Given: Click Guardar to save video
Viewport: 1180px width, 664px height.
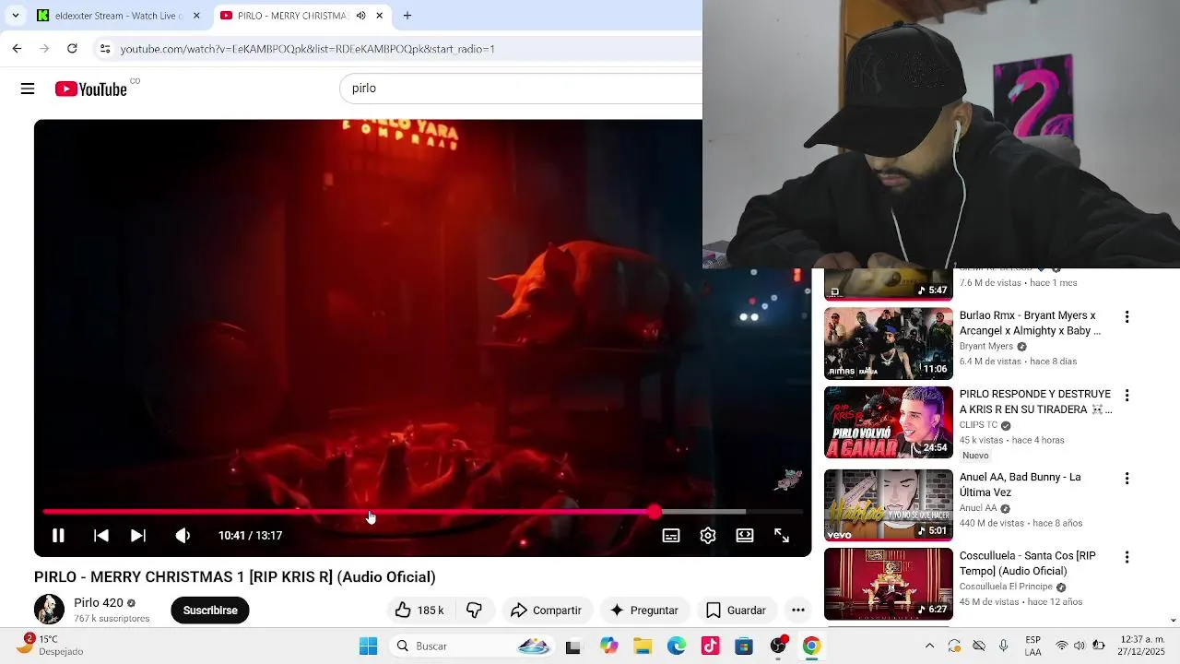Looking at the screenshot, I should point(736,611).
